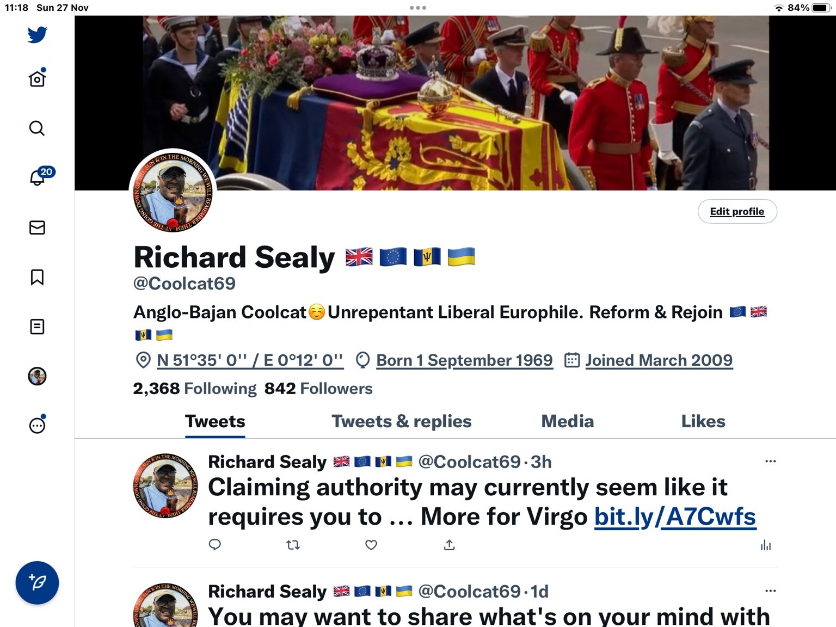Screen dimensions: 836x627
Task: Open the Lists icon in sidebar
Action: (x=37, y=327)
